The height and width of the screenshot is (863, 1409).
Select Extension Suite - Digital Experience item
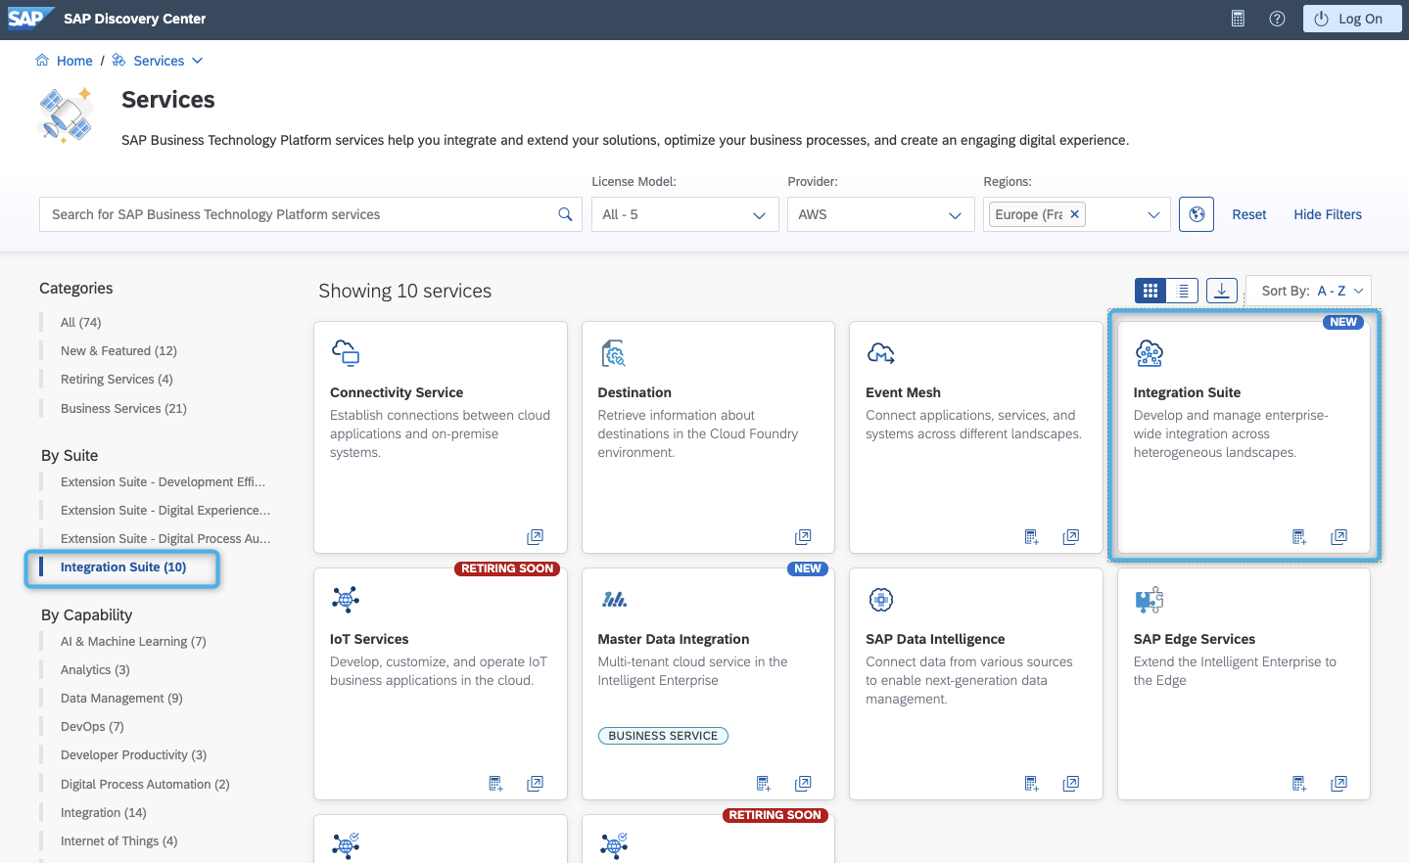coord(165,510)
